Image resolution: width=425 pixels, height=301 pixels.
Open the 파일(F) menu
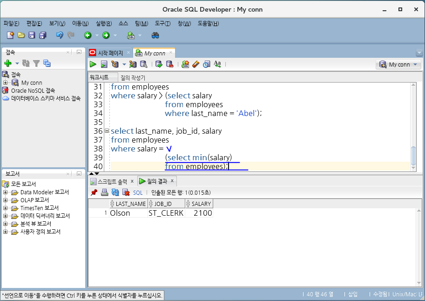pos(11,23)
